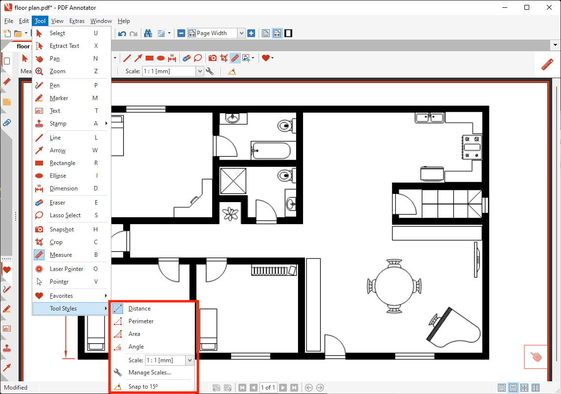
Task: Open the Extras menu
Action: pos(77,21)
